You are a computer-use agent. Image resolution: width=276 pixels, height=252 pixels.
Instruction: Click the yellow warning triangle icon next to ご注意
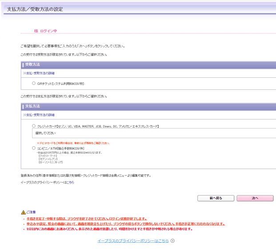[23, 212]
